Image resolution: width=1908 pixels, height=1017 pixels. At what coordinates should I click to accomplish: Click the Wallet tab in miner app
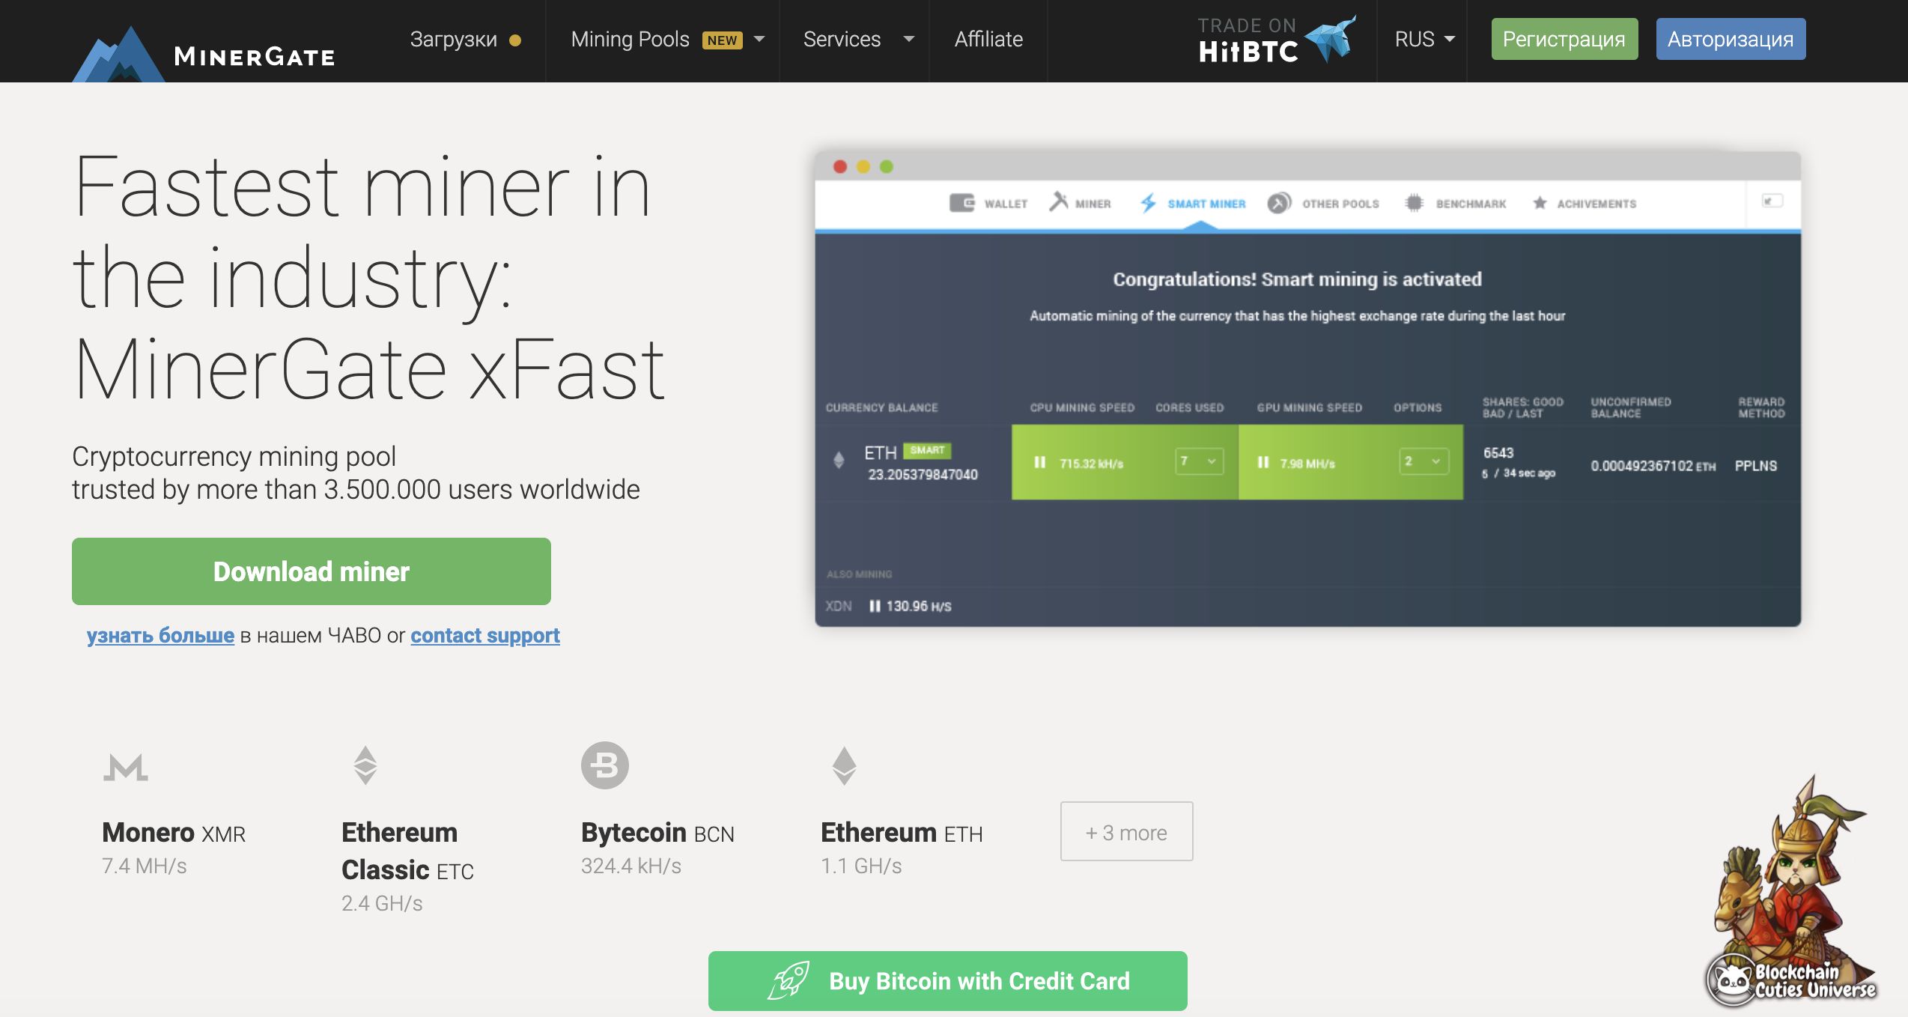tap(988, 203)
